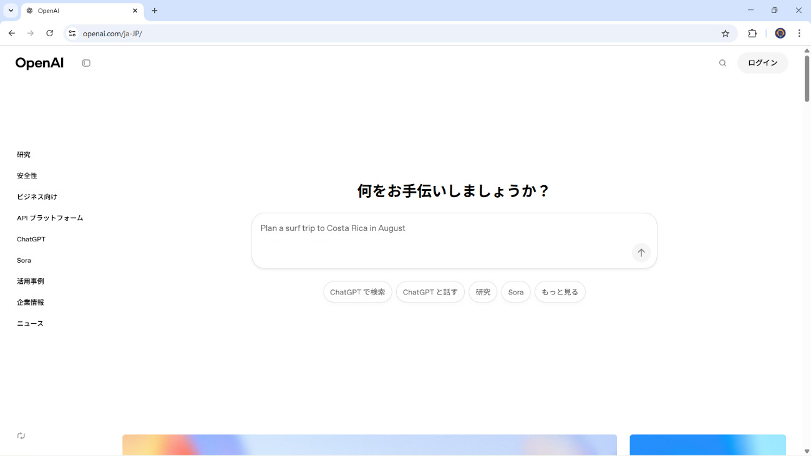Select API プラットフォーム in the sidebar
Image resolution: width=811 pixels, height=456 pixels.
(x=50, y=218)
